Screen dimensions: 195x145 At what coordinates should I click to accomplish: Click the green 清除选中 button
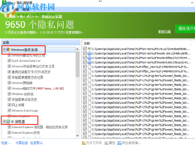(185, 29)
